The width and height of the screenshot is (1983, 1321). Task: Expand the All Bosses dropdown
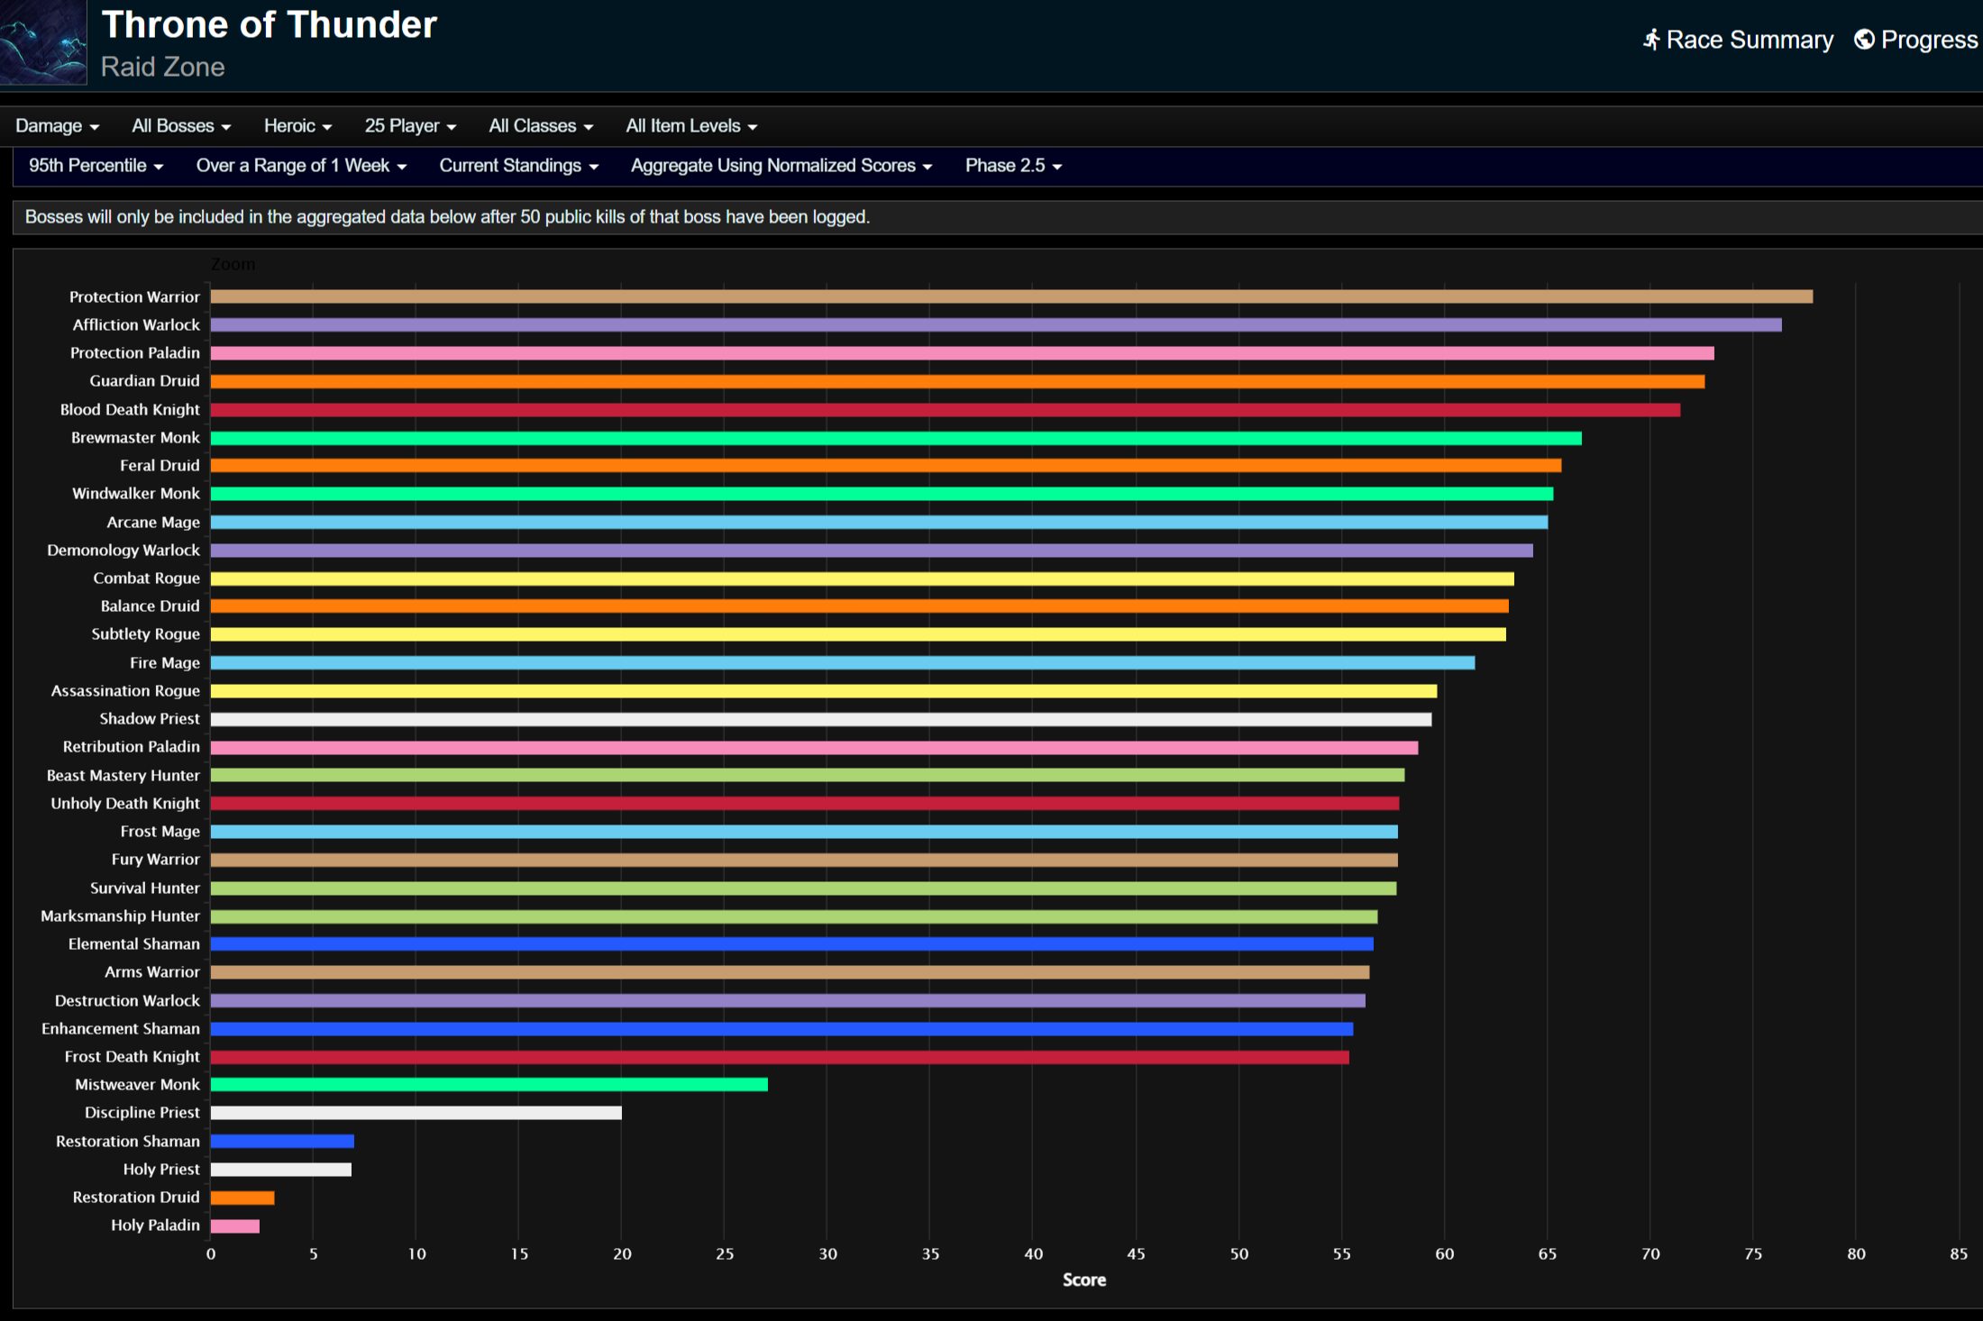pyautogui.click(x=181, y=126)
